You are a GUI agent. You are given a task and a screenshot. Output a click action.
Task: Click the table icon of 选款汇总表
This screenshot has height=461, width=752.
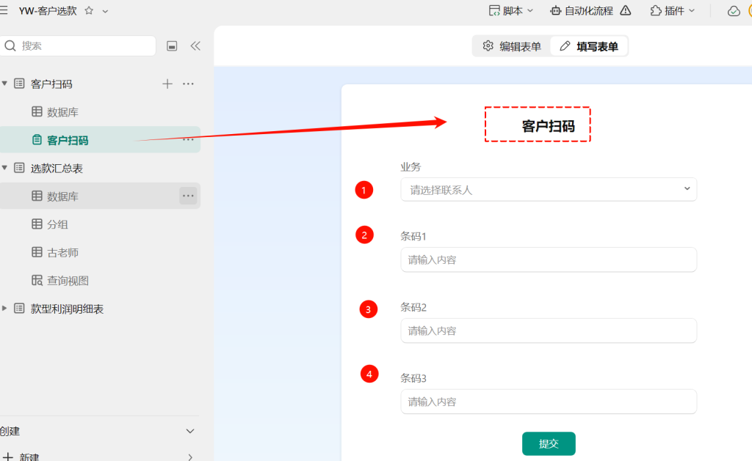[19, 168]
